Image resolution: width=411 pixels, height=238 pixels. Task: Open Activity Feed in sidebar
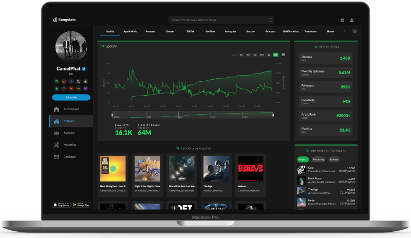click(71, 109)
